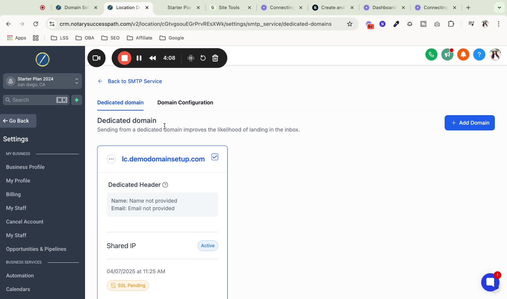Open the Google bookmarks folder
The image size is (507, 299).
point(172,38)
